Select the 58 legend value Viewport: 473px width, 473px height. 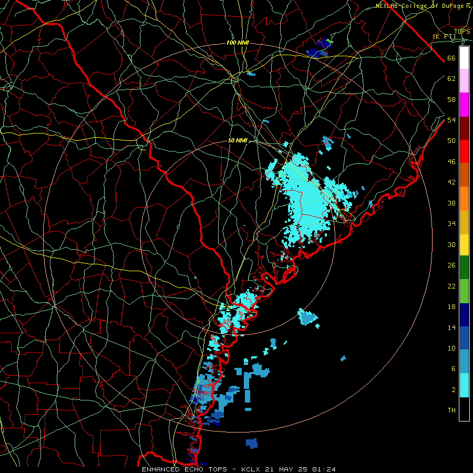pos(451,99)
